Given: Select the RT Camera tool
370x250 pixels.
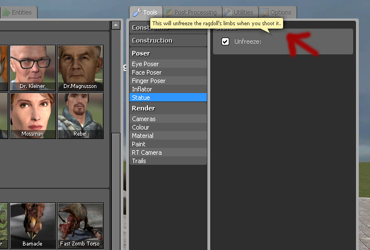Looking at the screenshot, I should (168, 152).
